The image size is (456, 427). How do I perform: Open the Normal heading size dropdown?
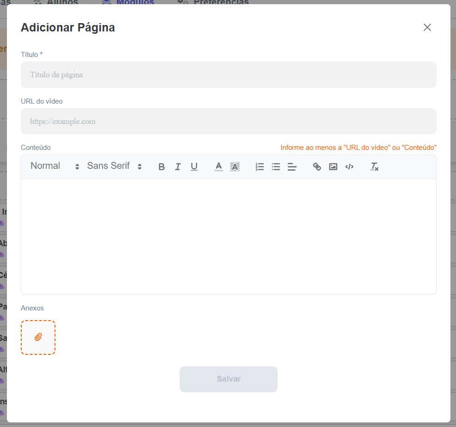(55, 166)
